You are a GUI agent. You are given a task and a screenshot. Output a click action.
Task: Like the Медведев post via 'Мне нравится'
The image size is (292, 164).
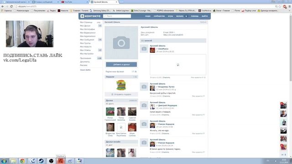(198, 115)
